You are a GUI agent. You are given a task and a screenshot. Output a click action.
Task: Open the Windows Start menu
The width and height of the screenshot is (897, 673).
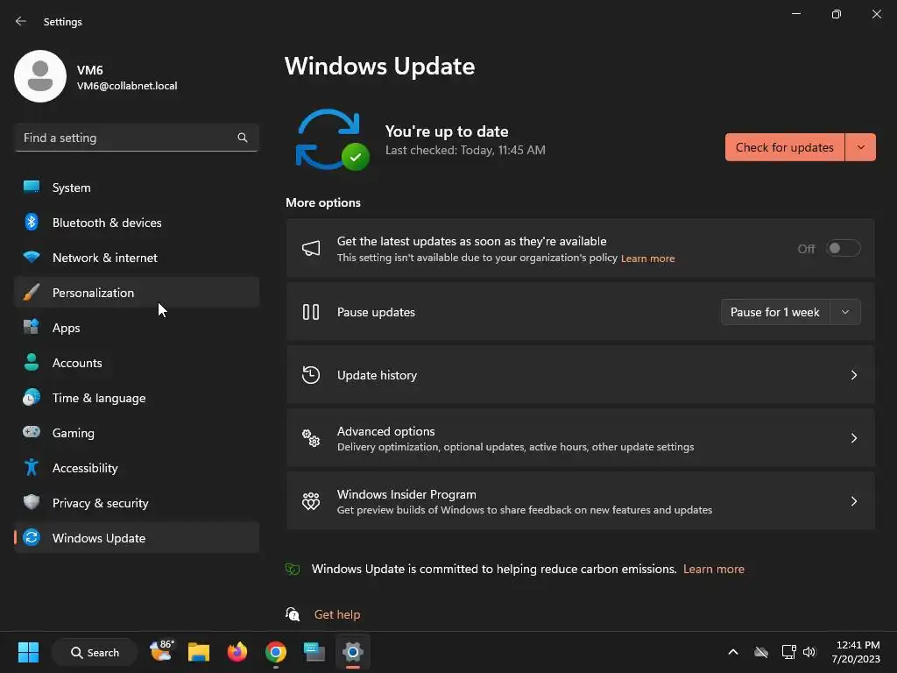(x=28, y=652)
